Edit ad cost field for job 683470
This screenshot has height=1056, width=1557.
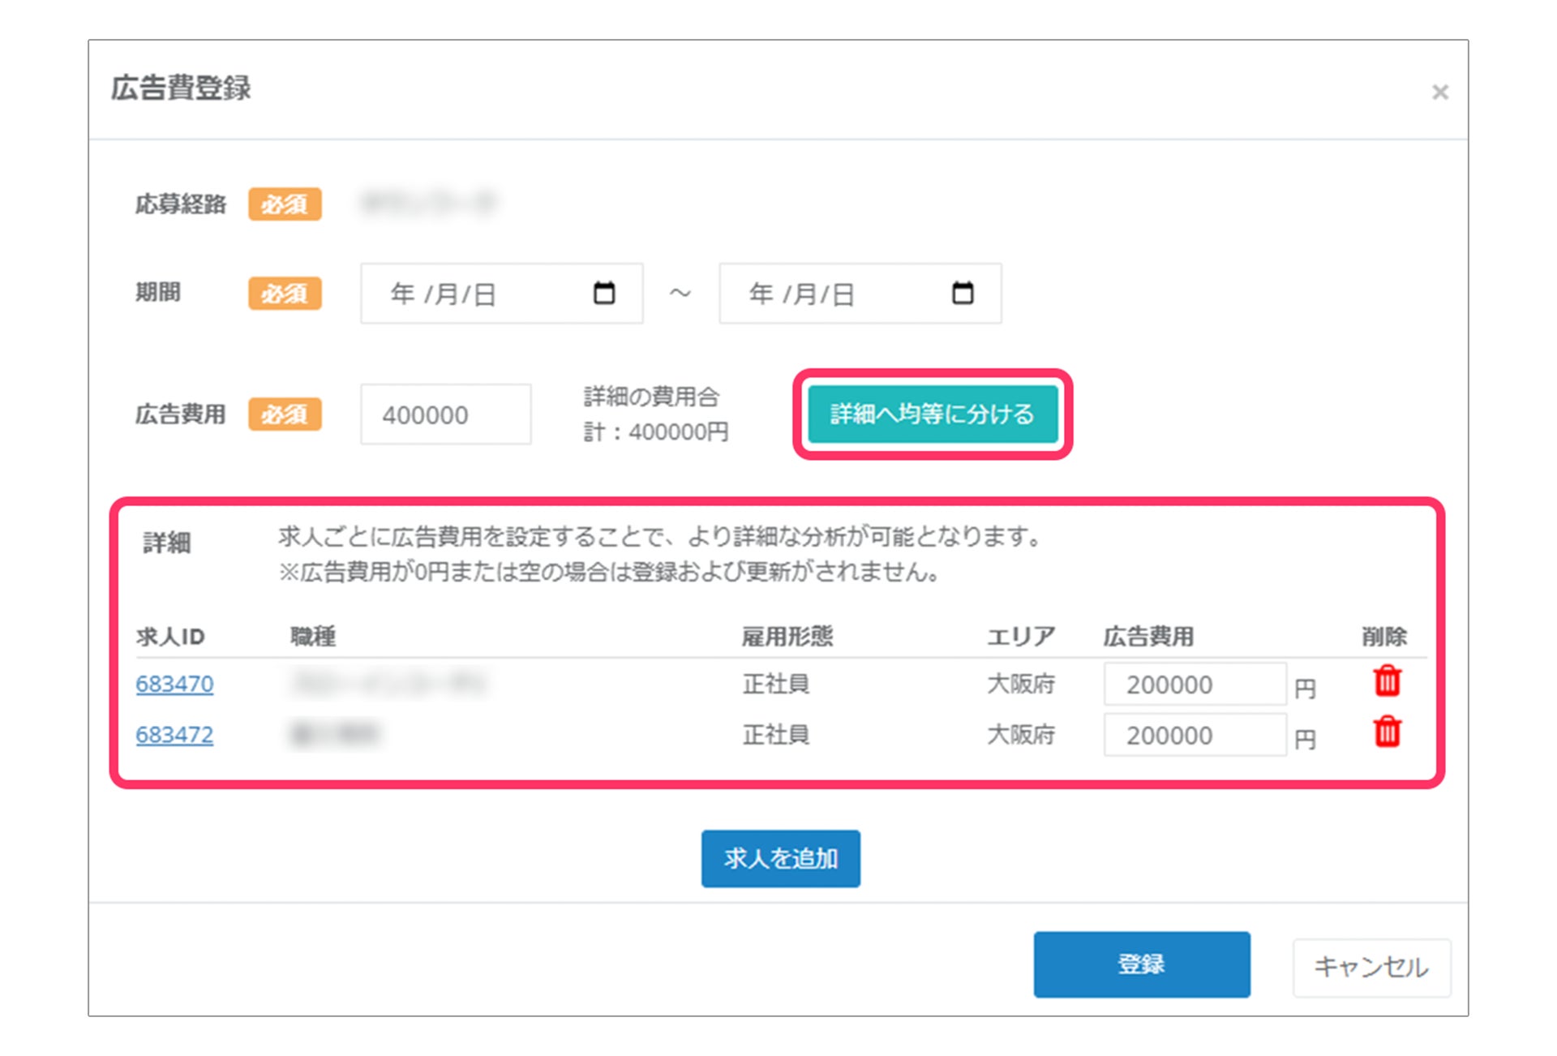click(1194, 685)
